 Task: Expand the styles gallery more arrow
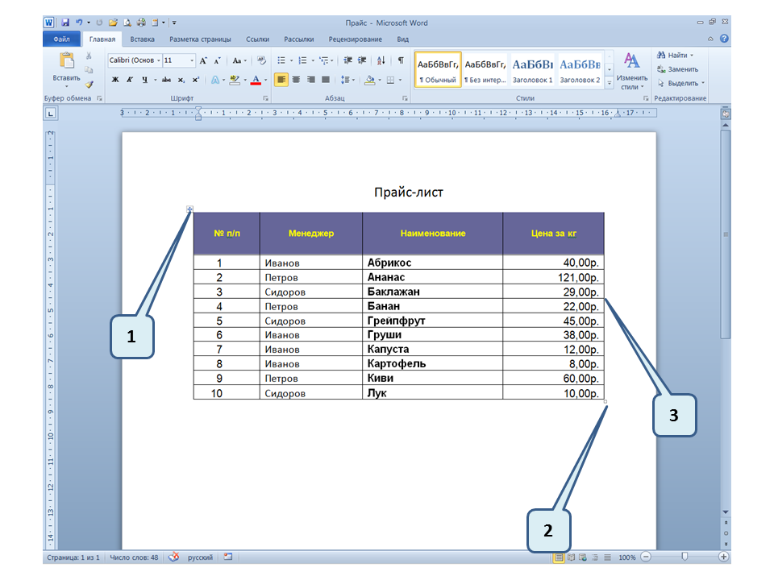click(x=610, y=83)
